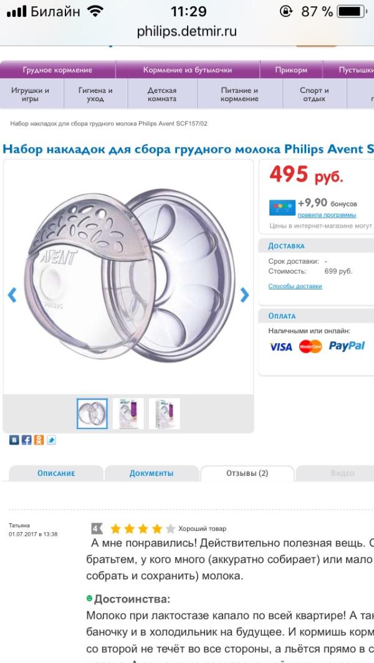Select the second product packaging thumbnail
Screen dimensions: 374x663
(x=128, y=414)
